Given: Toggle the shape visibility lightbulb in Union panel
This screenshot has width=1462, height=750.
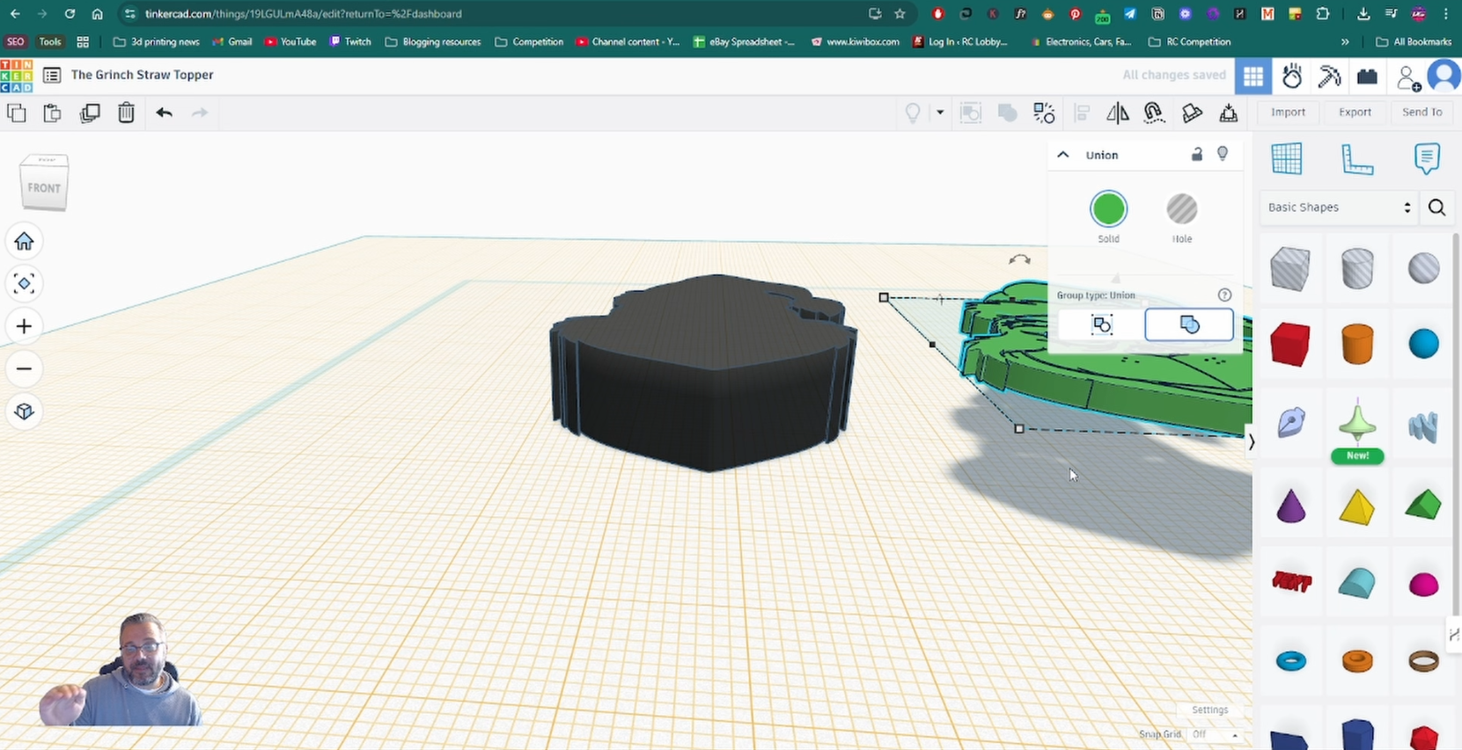Looking at the screenshot, I should pos(1223,154).
